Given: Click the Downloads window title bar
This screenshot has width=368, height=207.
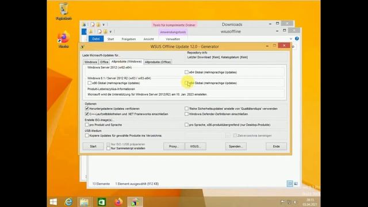Looking at the screenshot, I should point(232,24).
